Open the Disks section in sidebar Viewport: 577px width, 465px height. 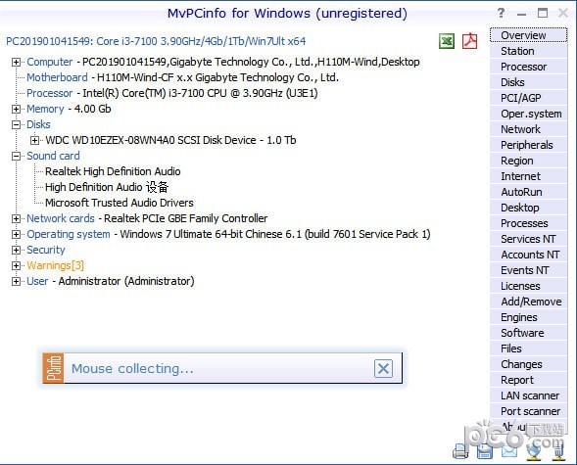(x=528, y=82)
